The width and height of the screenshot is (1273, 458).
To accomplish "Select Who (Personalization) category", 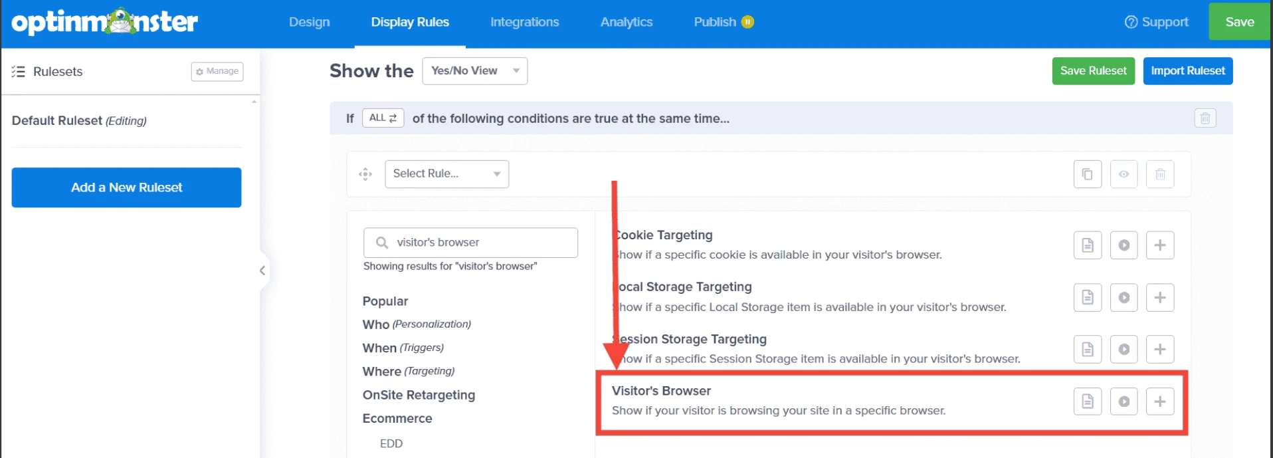I will 417,324.
